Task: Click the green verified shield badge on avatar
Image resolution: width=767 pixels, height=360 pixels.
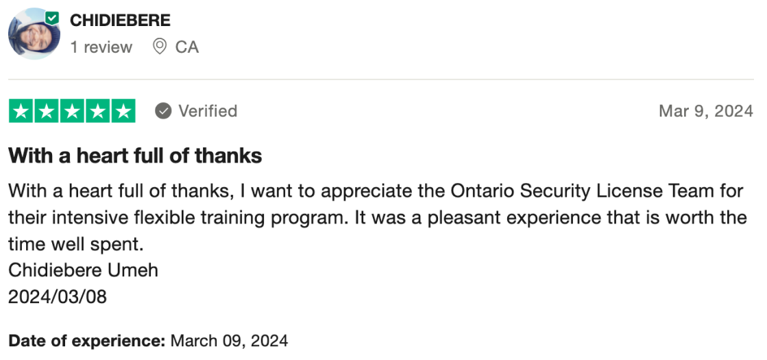Action: tap(52, 17)
